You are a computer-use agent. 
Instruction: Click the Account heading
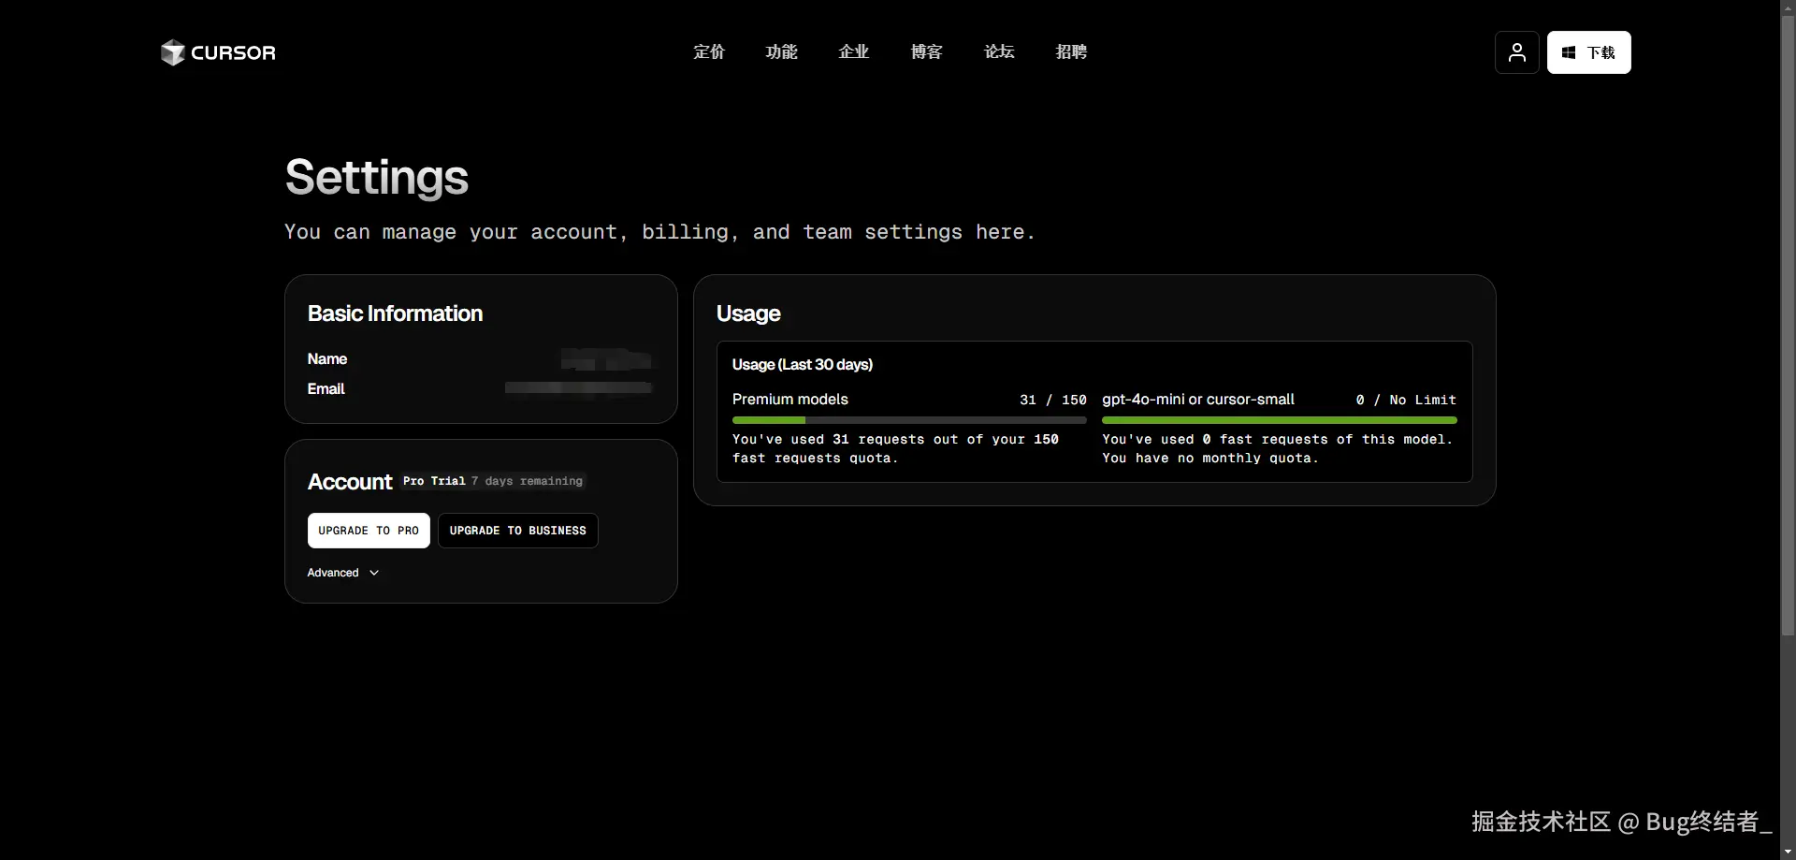point(350,482)
